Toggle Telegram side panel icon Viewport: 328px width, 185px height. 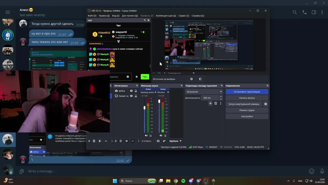tap(314, 12)
